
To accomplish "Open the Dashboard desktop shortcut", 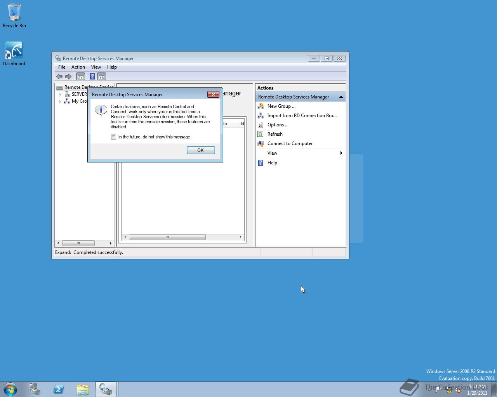I will [x=14, y=54].
